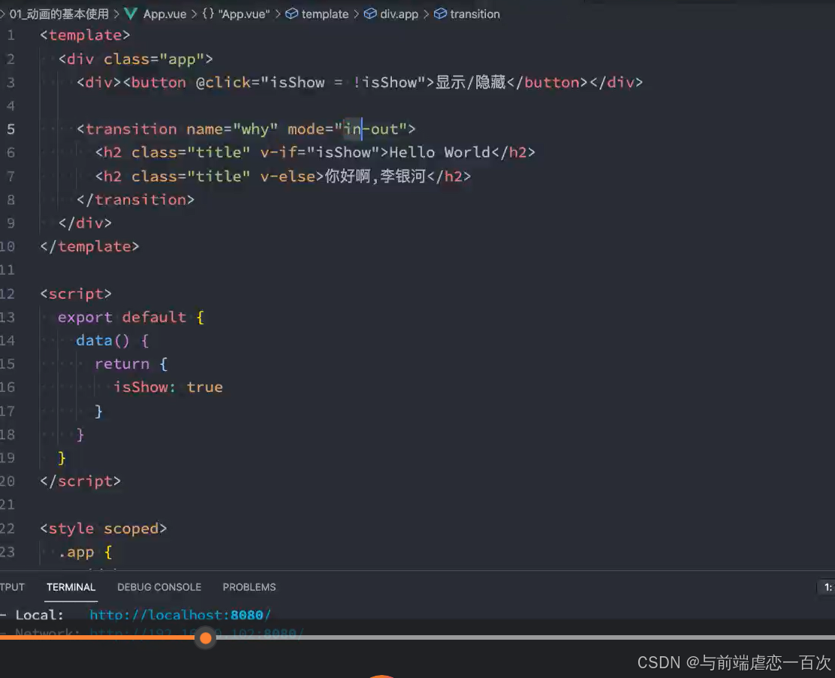Click the opening <script> tag
835x678 pixels.
tap(76, 294)
